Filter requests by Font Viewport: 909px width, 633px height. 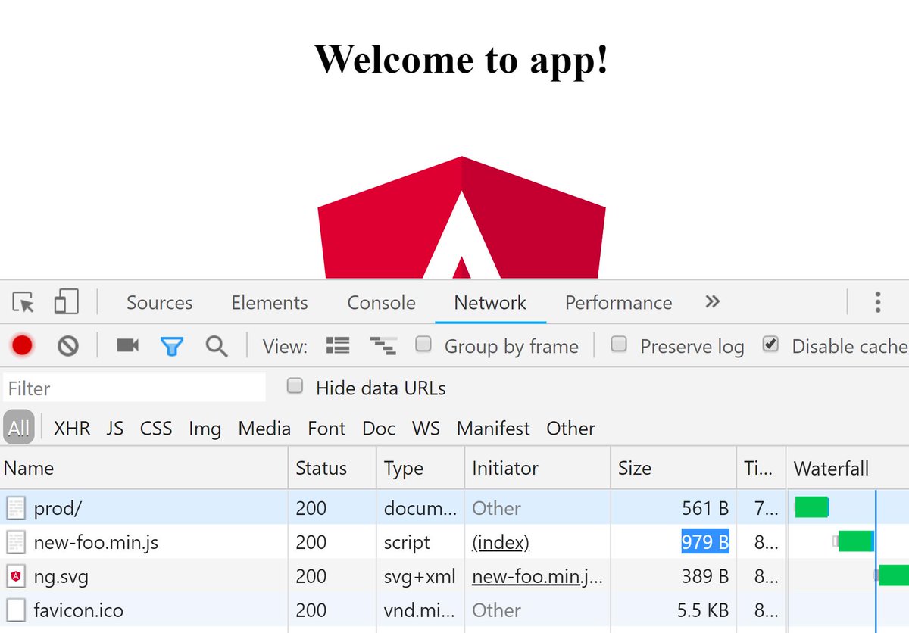coord(326,429)
